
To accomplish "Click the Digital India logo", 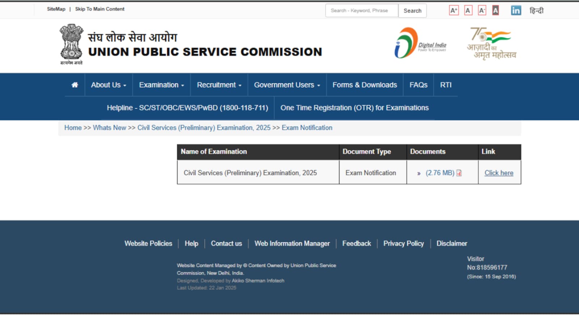I will 420,43.
